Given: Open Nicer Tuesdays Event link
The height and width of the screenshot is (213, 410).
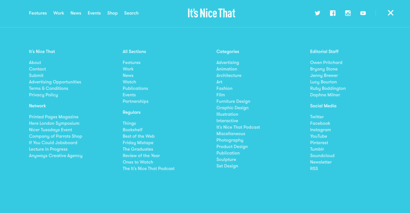Looking at the screenshot, I should click(x=50, y=130).
